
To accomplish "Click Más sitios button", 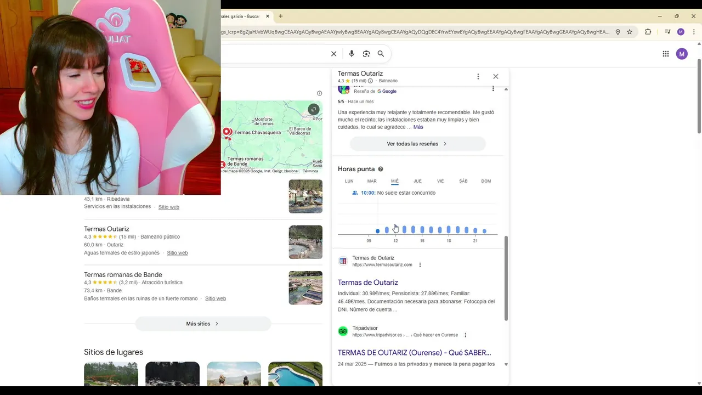I will point(203,324).
